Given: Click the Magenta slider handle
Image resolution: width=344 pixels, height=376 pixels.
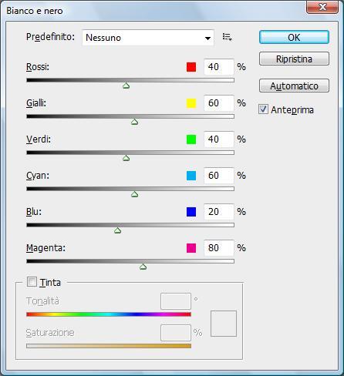Looking at the screenshot, I should point(143,267).
